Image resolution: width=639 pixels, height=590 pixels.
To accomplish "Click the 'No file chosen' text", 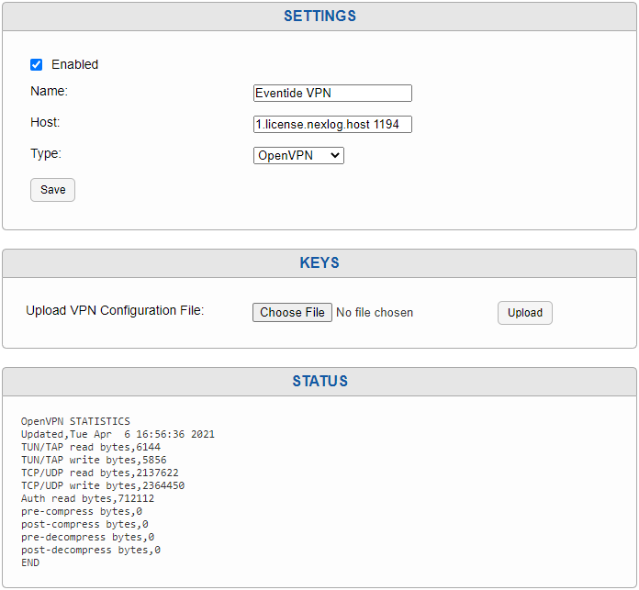I will pos(375,313).
